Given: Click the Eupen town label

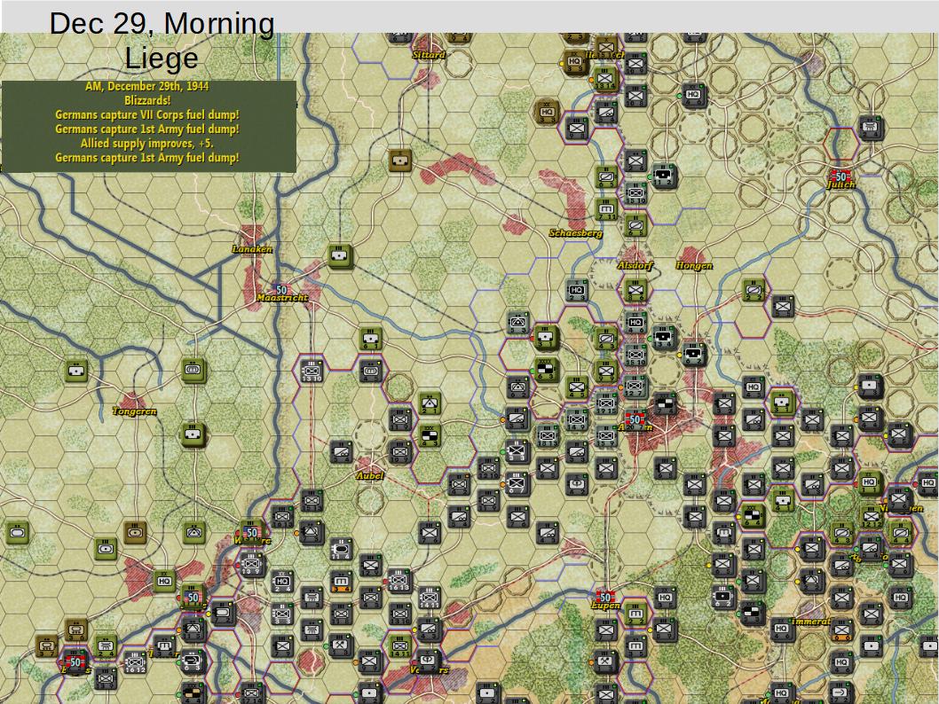Looking at the screenshot, I should click(x=605, y=606).
